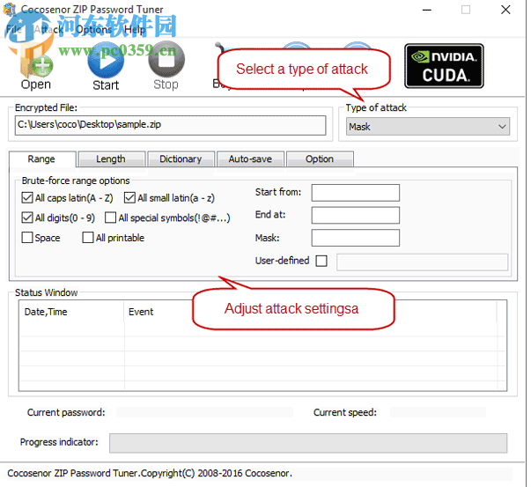The image size is (531, 487).
Task: Enable All special symbols checkbox
Action: (110, 218)
